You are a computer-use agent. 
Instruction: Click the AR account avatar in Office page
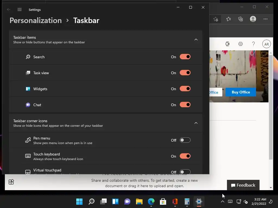pyautogui.click(x=267, y=44)
